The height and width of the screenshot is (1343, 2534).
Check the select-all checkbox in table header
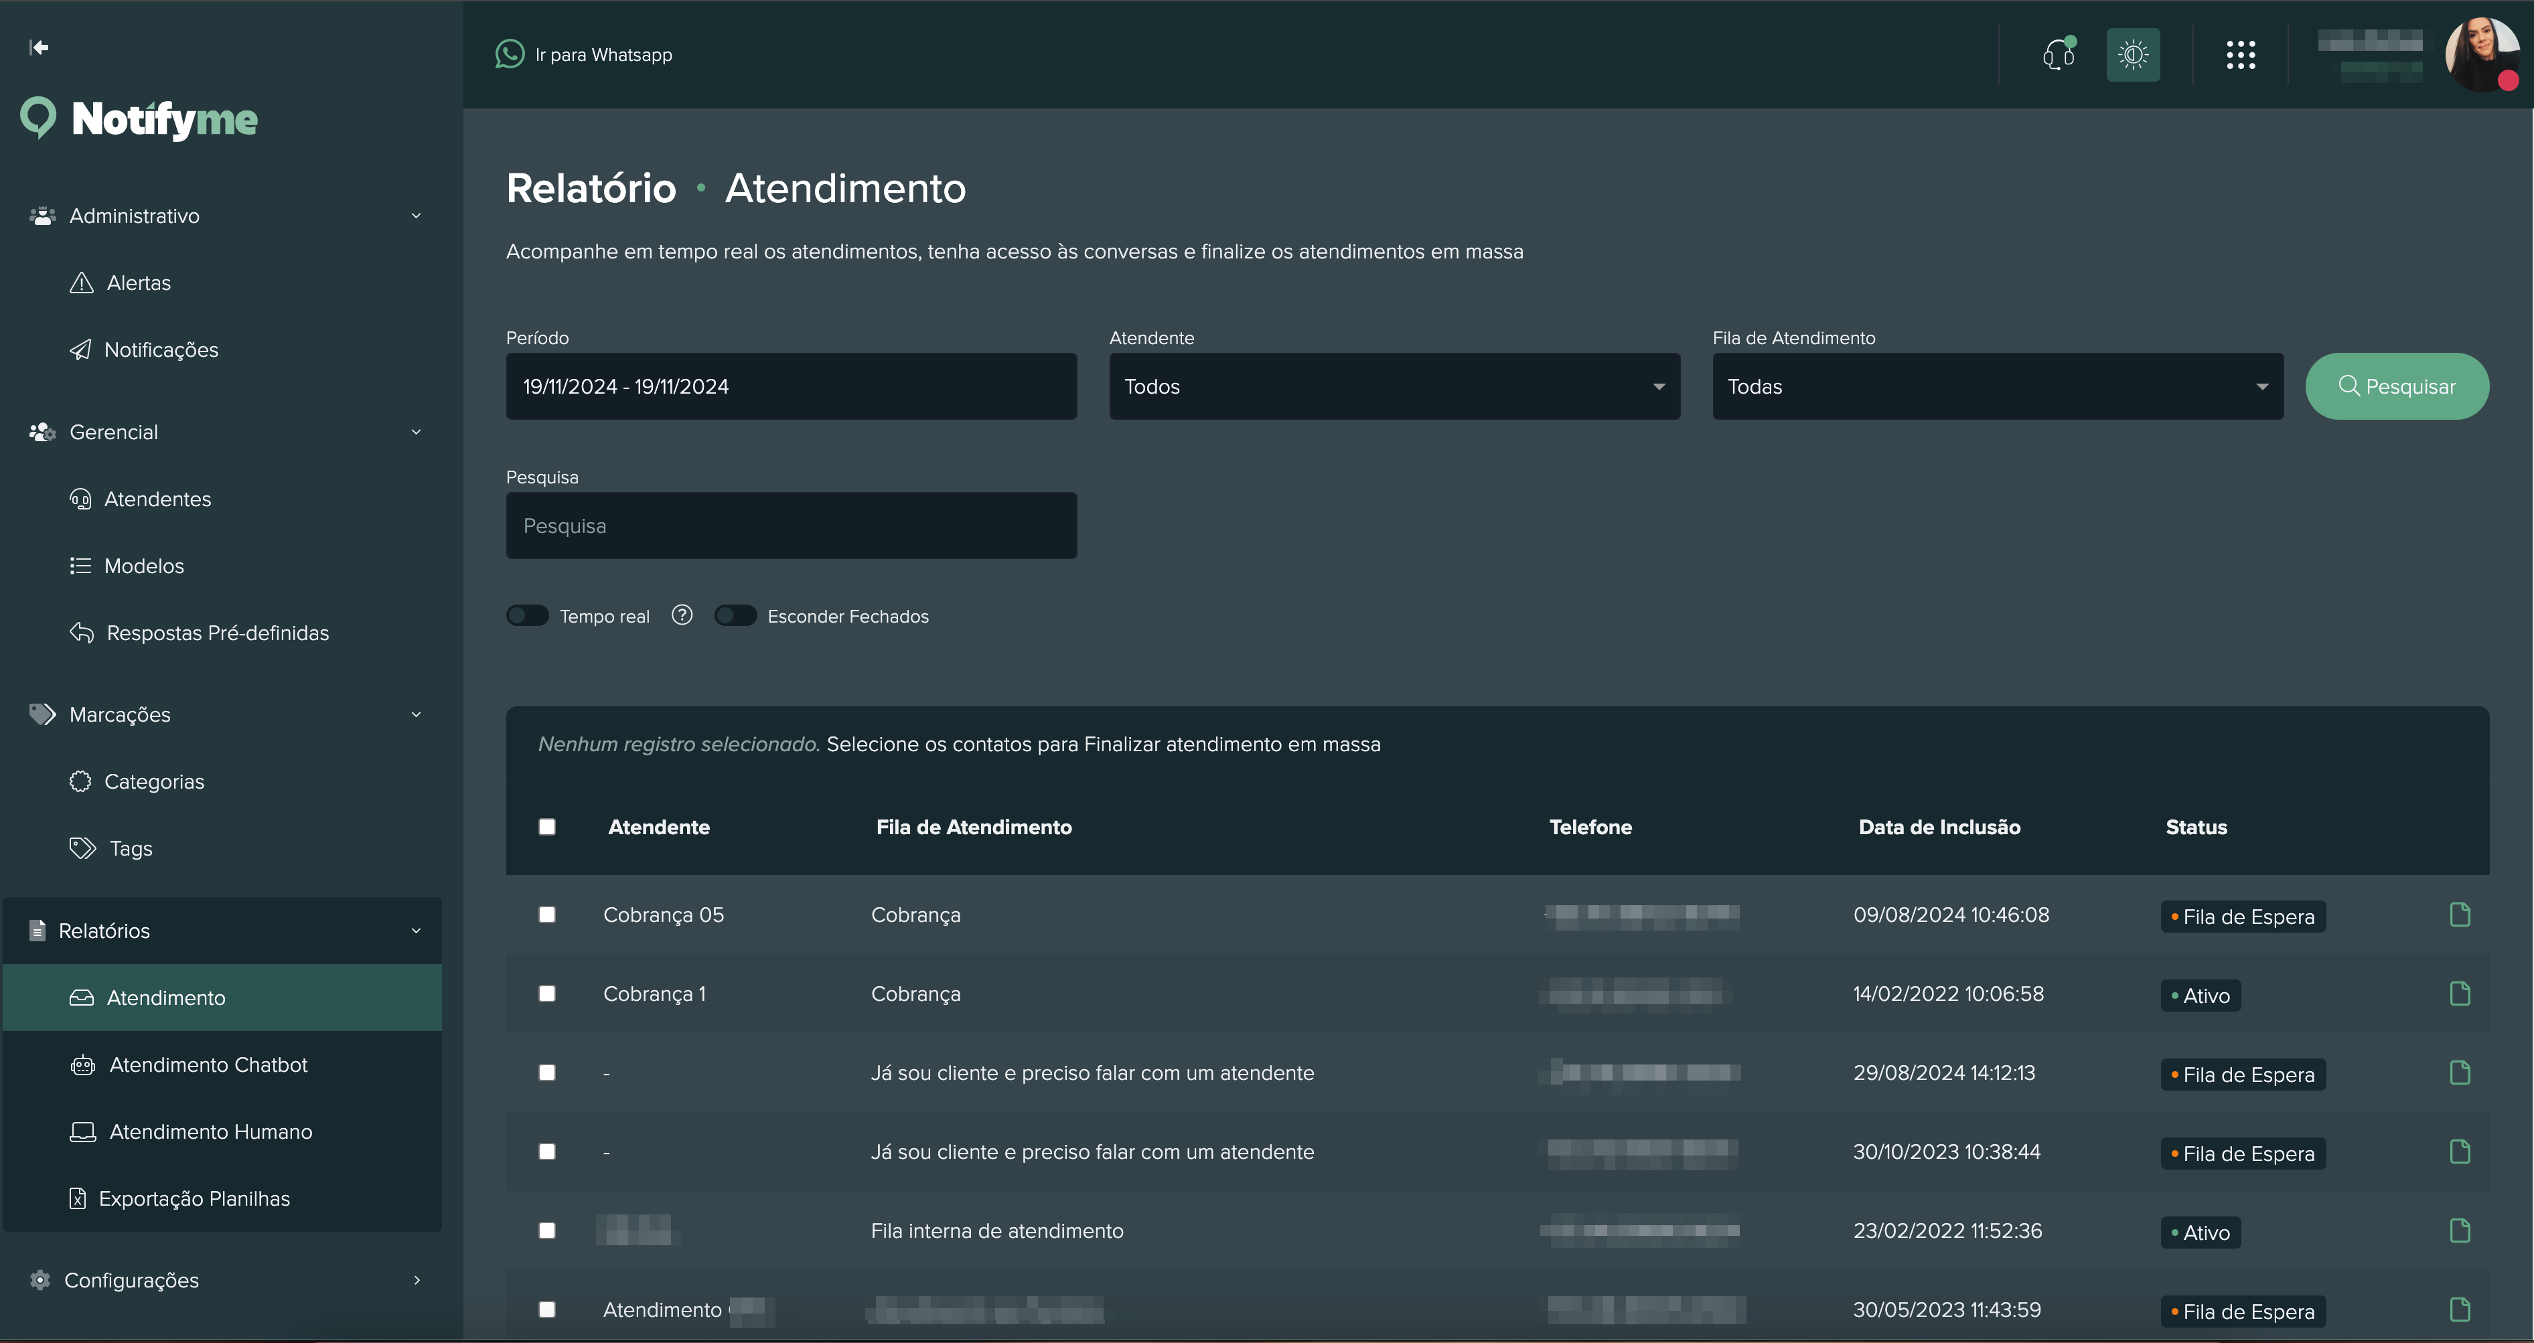pos(547,827)
